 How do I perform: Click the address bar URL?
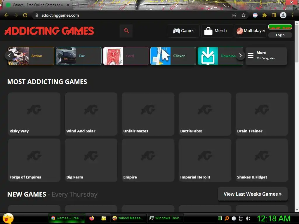point(60,15)
